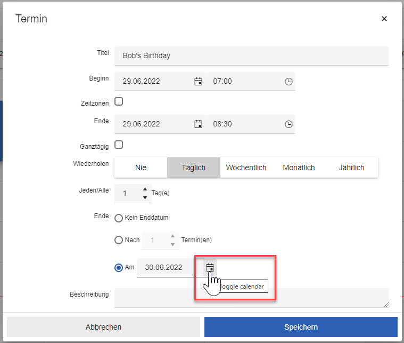The image size is (404, 343).
Task: Increase the Nach Termin(en) count
Action: [172, 236]
